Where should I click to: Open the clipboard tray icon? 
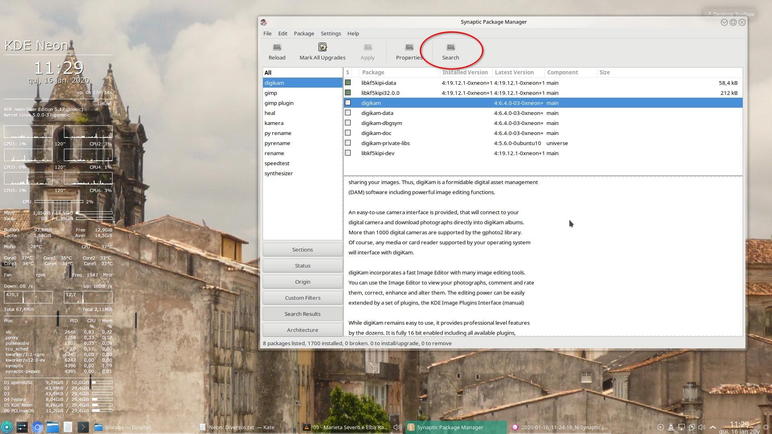(692, 427)
